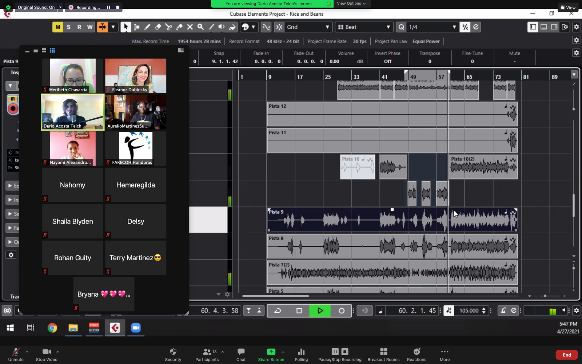582x364 pixels.
Task: Open the Grid snap type dropdown
Action: pos(308,27)
